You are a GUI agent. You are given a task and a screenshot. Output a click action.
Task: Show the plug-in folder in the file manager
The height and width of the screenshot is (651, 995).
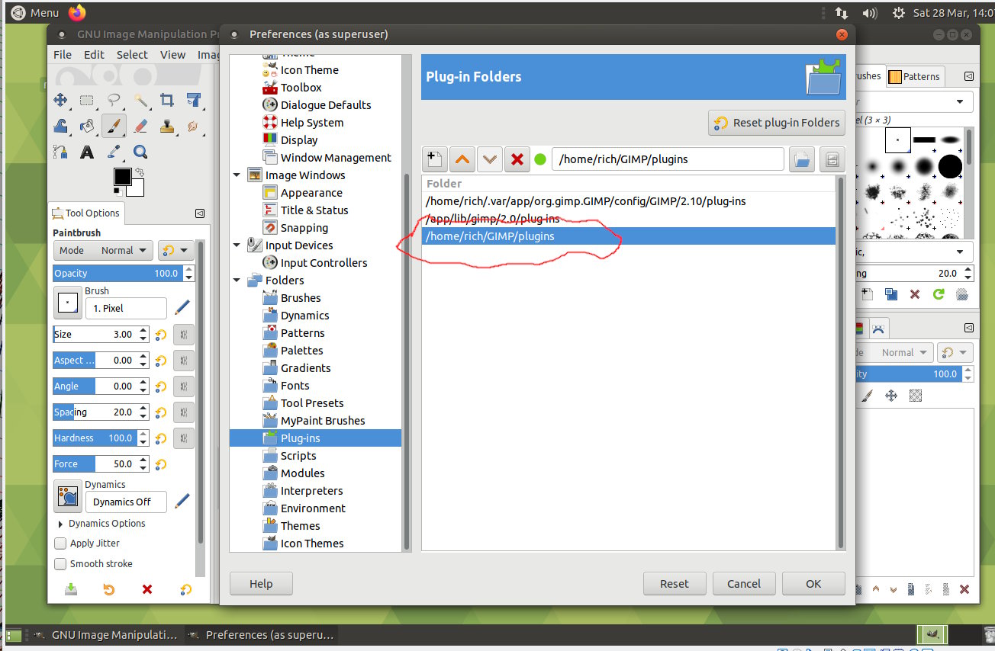832,159
